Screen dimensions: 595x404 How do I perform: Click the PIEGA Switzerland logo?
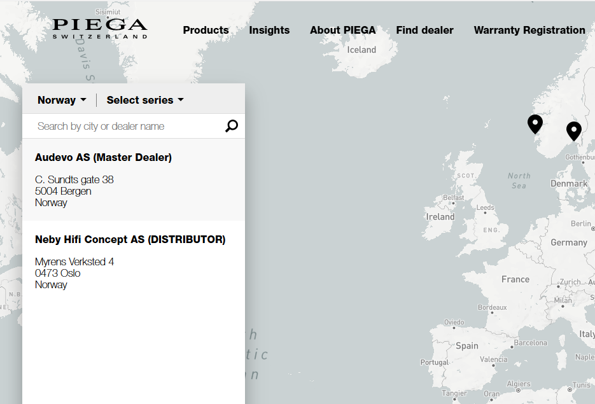point(100,29)
